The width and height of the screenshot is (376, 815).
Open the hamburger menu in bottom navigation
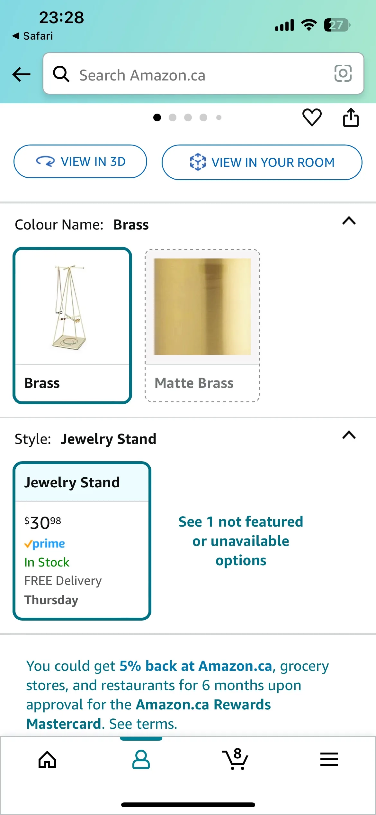(329, 759)
